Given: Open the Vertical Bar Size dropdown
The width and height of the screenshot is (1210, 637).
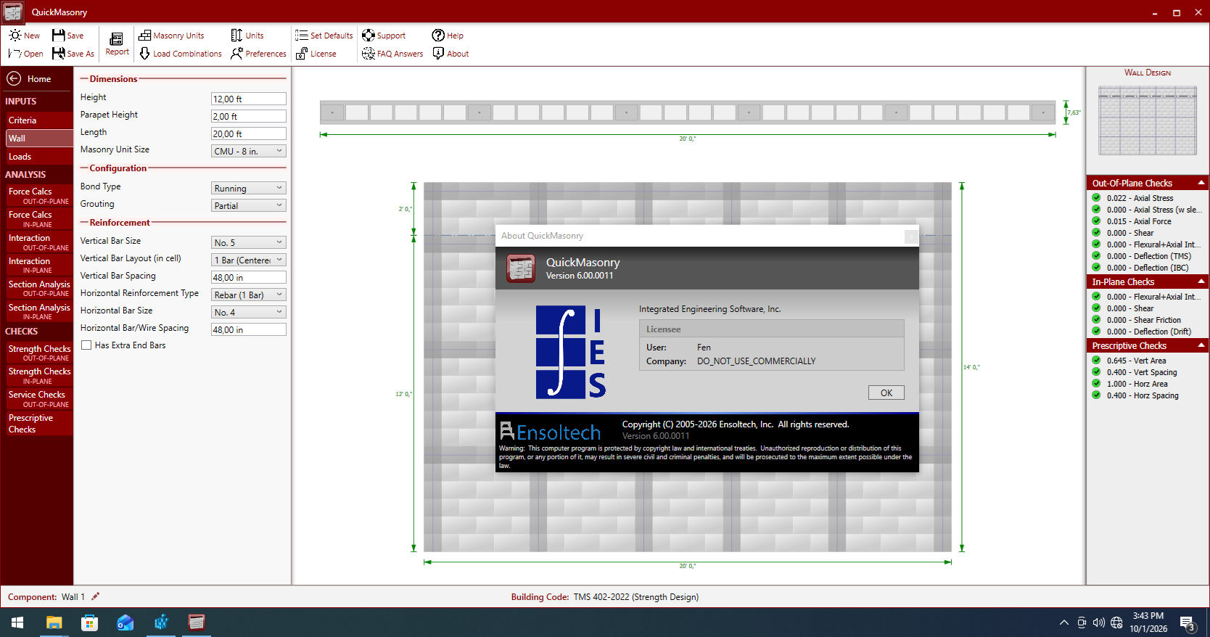Looking at the screenshot, I should coord(249,242).
